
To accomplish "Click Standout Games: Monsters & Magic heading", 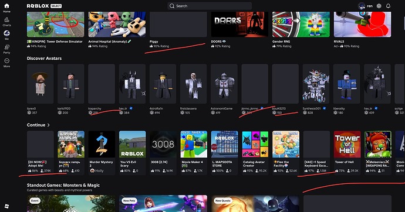I will click(x=63, y=185).
